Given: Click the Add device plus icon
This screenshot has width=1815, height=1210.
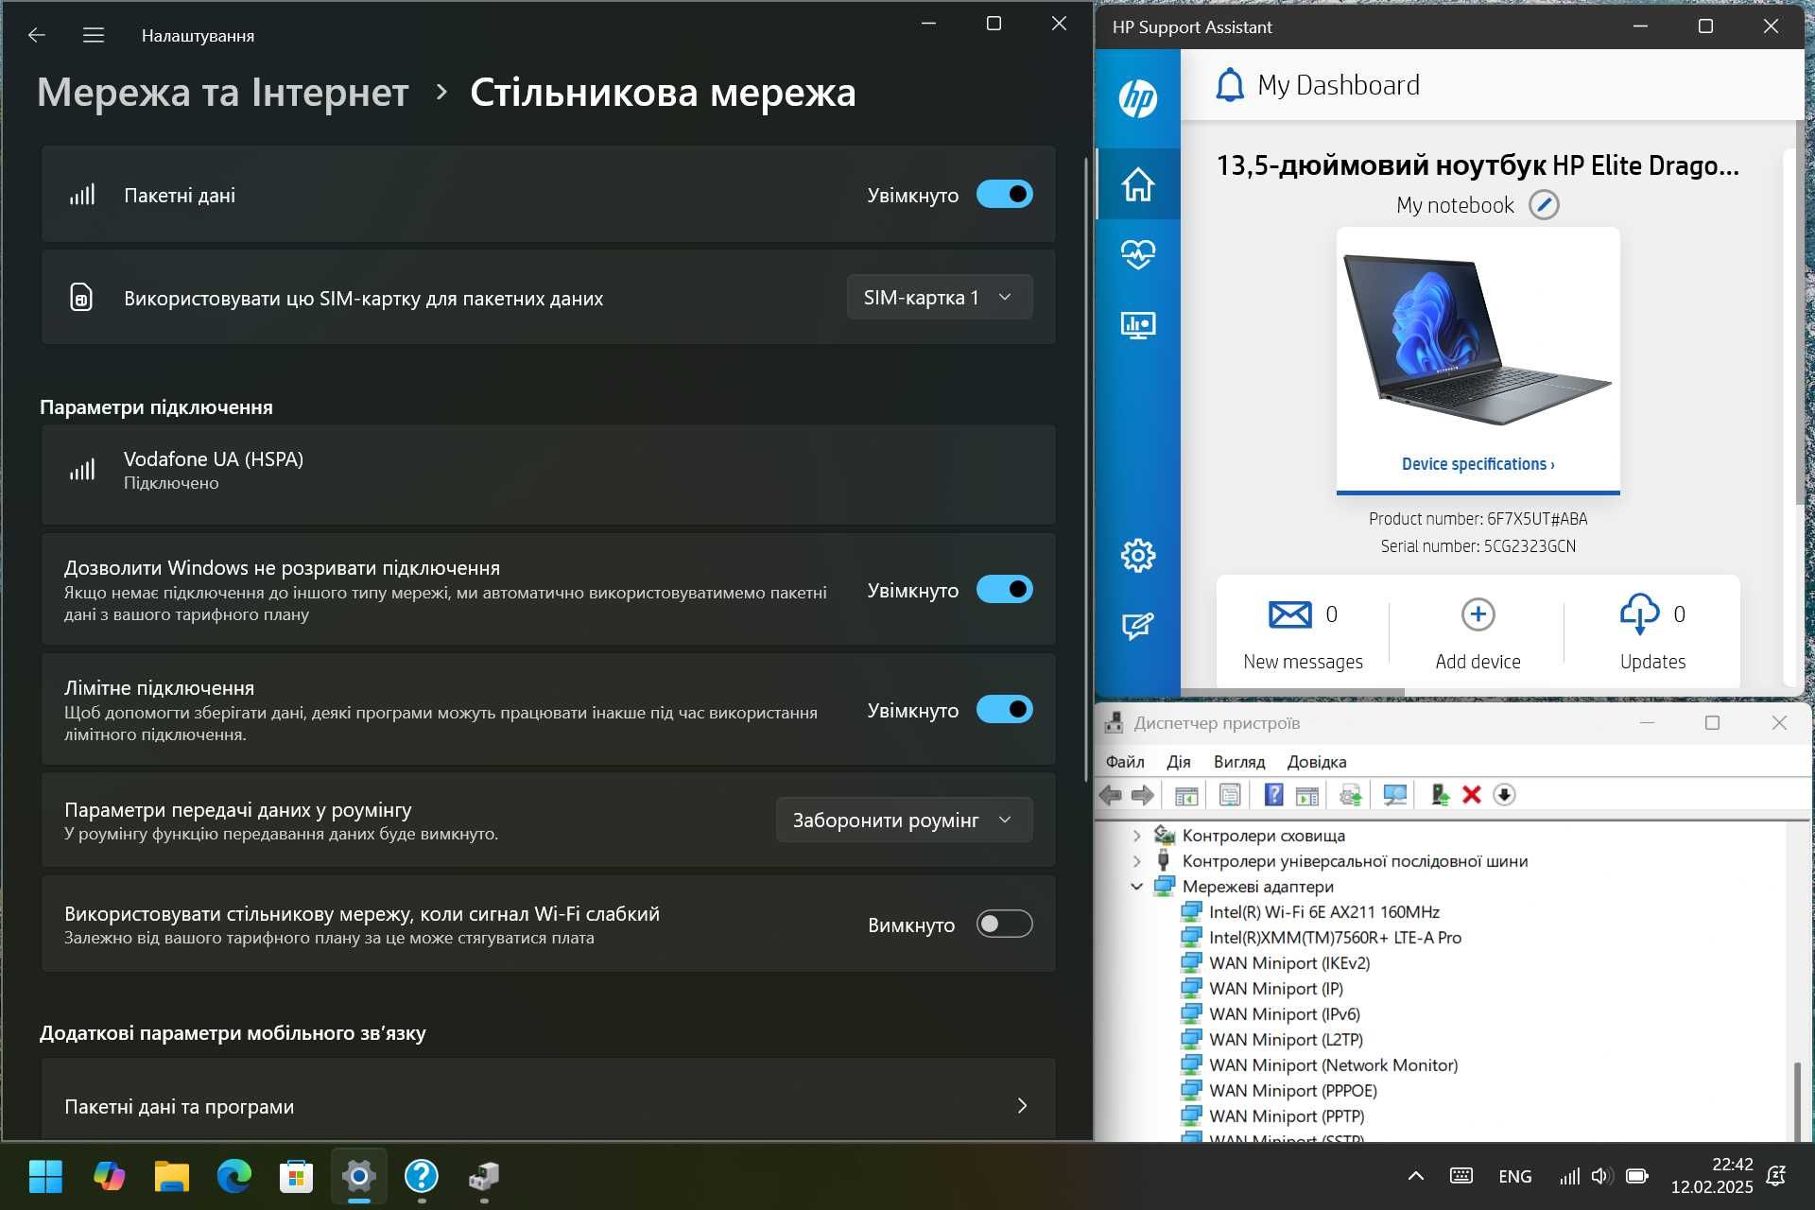Looking at the screenshot, I should pos(1478,614).
